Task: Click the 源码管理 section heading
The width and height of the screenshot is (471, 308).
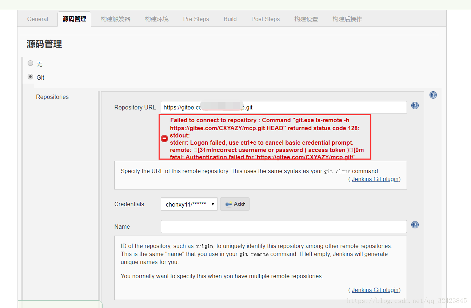Action: [x=44, y=44]
